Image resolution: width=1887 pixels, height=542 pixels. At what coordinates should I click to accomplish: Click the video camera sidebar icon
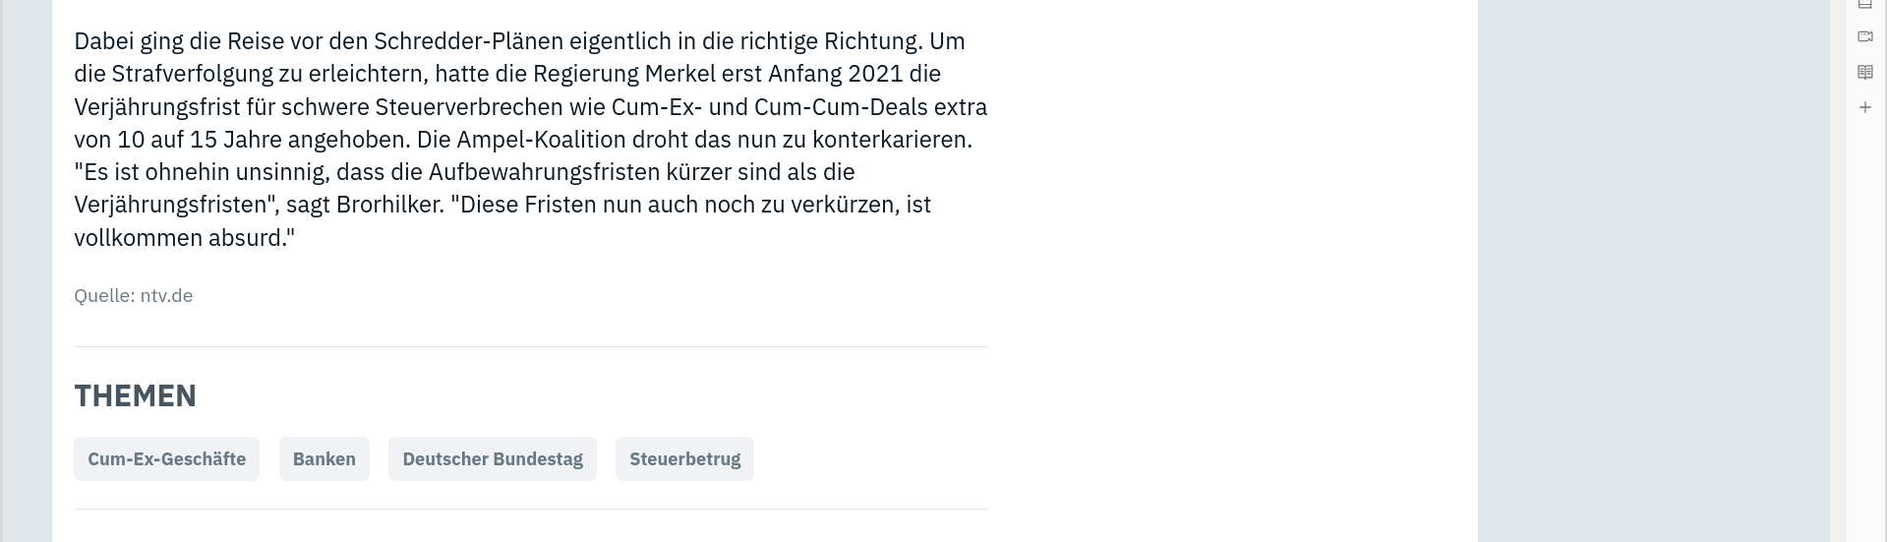point(1864,36)
